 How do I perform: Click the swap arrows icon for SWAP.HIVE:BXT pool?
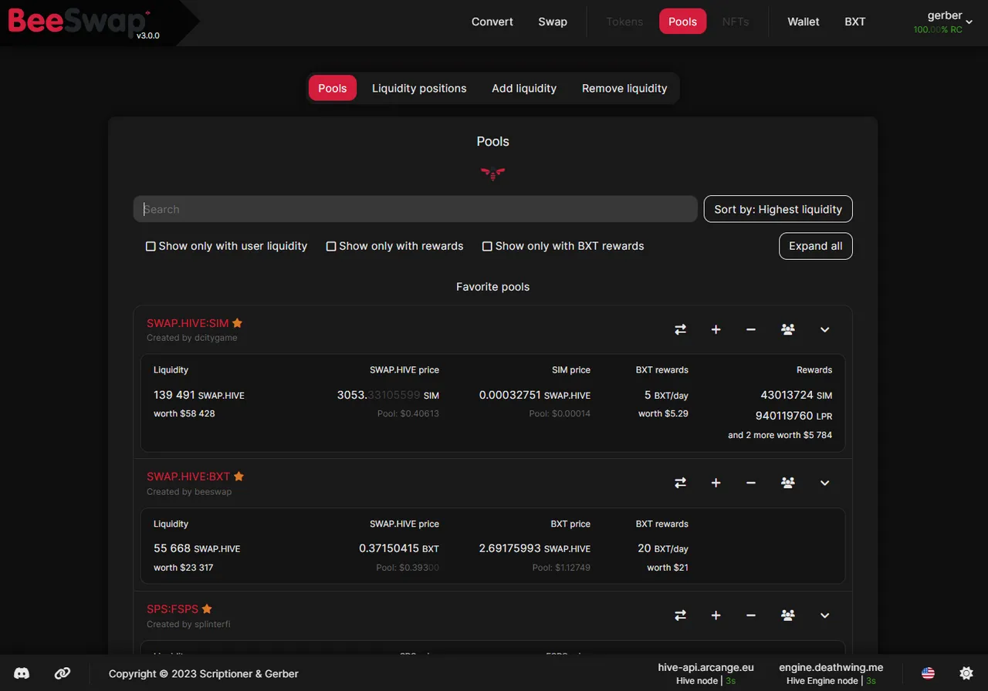680,483
